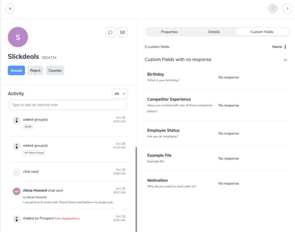The image size is (295, 232).
Task: Open chat with Slickdeals
Action: click(x=110, y=32)
